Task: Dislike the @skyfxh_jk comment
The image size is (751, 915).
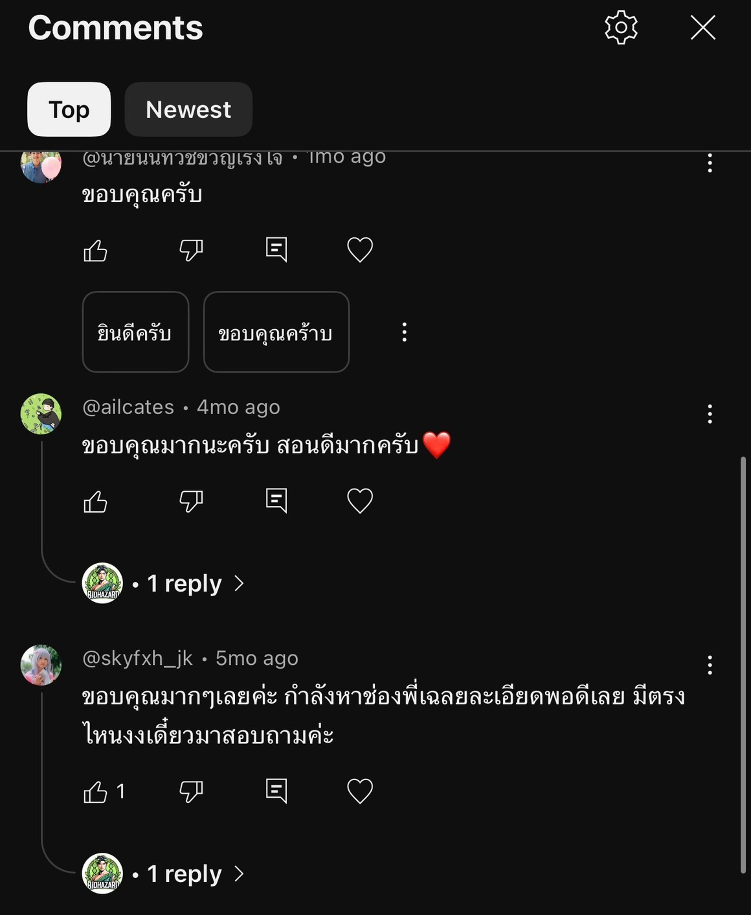Action: tap(191, 791)
